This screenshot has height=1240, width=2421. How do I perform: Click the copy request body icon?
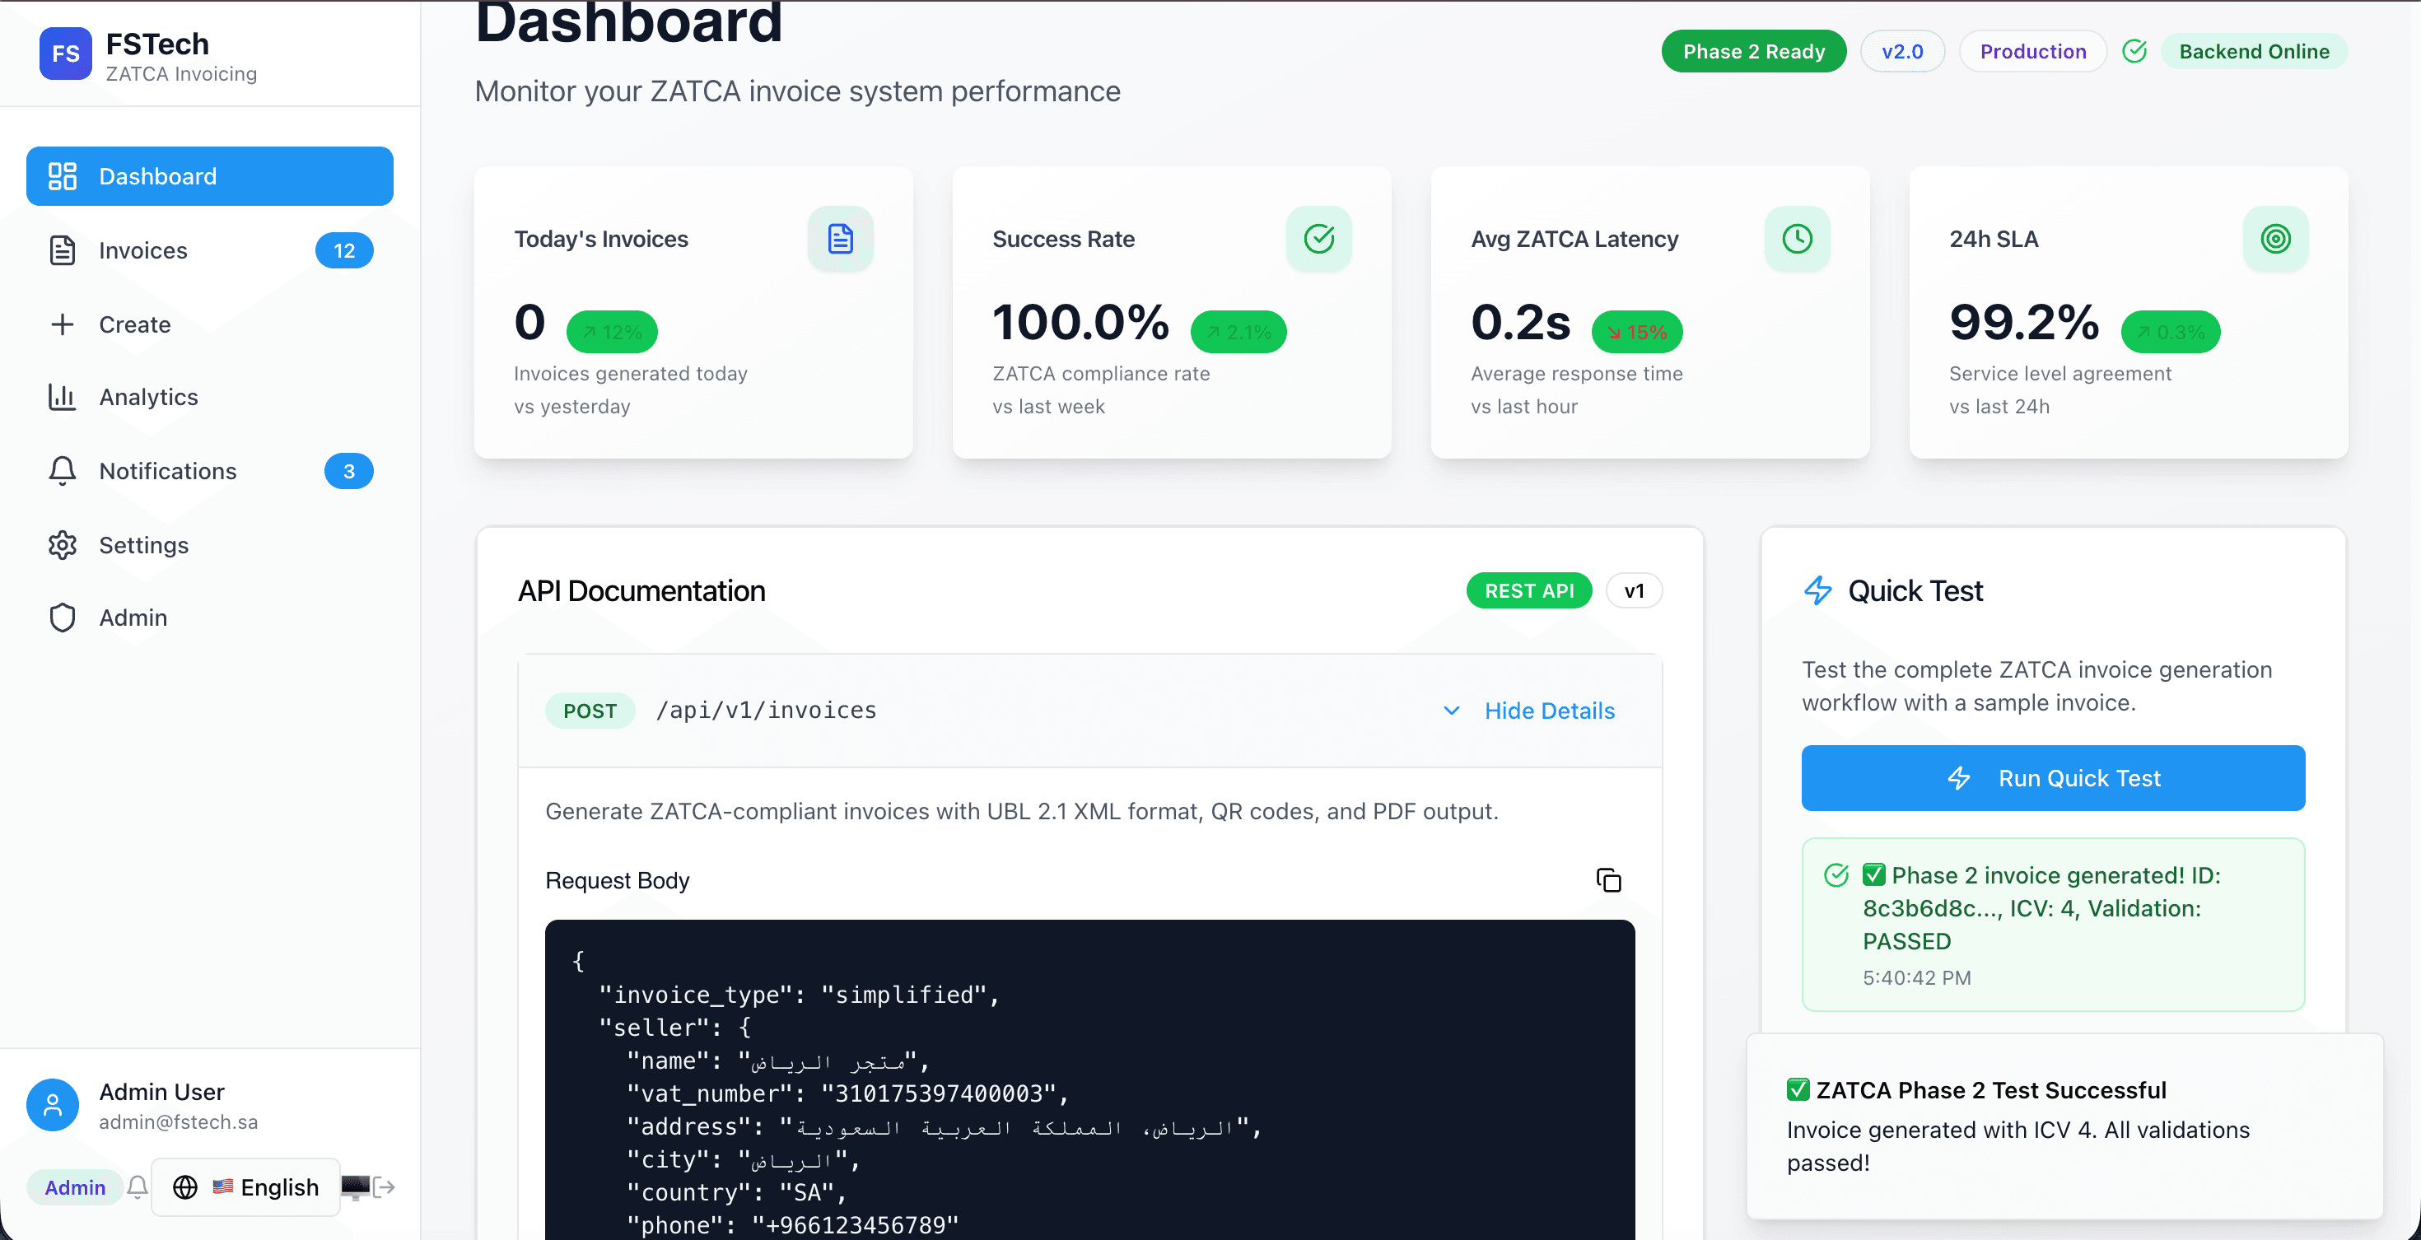point(1608,880)
